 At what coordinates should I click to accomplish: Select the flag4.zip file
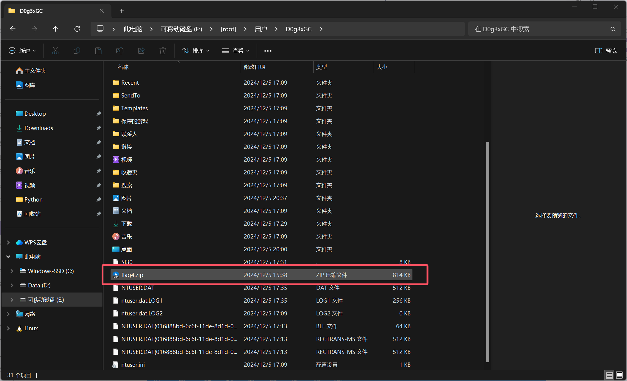(x=261, y=275)
